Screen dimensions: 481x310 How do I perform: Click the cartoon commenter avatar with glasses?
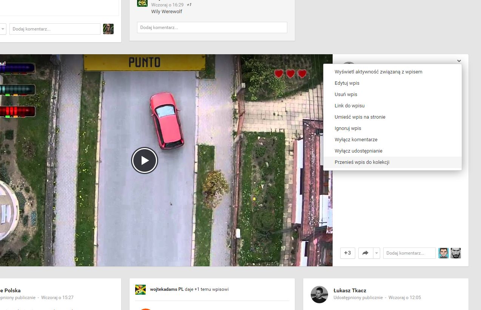(x=444, y=253)
